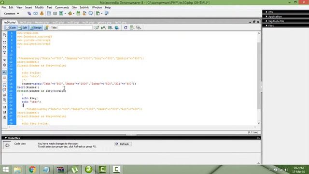Click Balance Braces in coding toolbar
309x174 pixels.
pos(4,65)
